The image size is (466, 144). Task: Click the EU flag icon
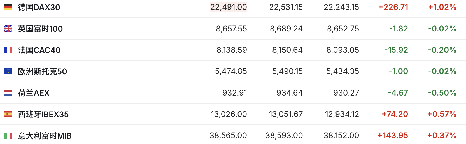coord(8,71)
